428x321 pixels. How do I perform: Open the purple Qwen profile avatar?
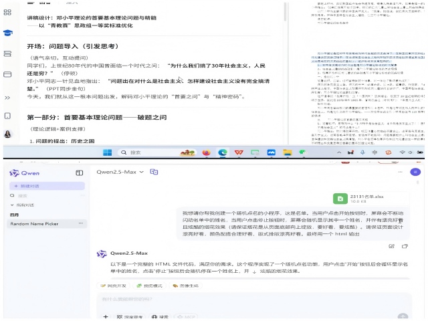point(415,172)
